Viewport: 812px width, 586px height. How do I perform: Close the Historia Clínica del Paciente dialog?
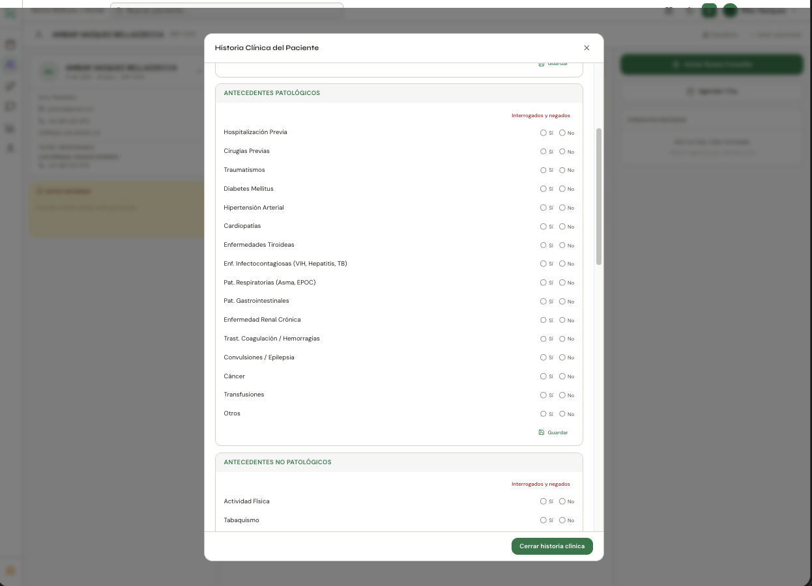coord(587,48)
